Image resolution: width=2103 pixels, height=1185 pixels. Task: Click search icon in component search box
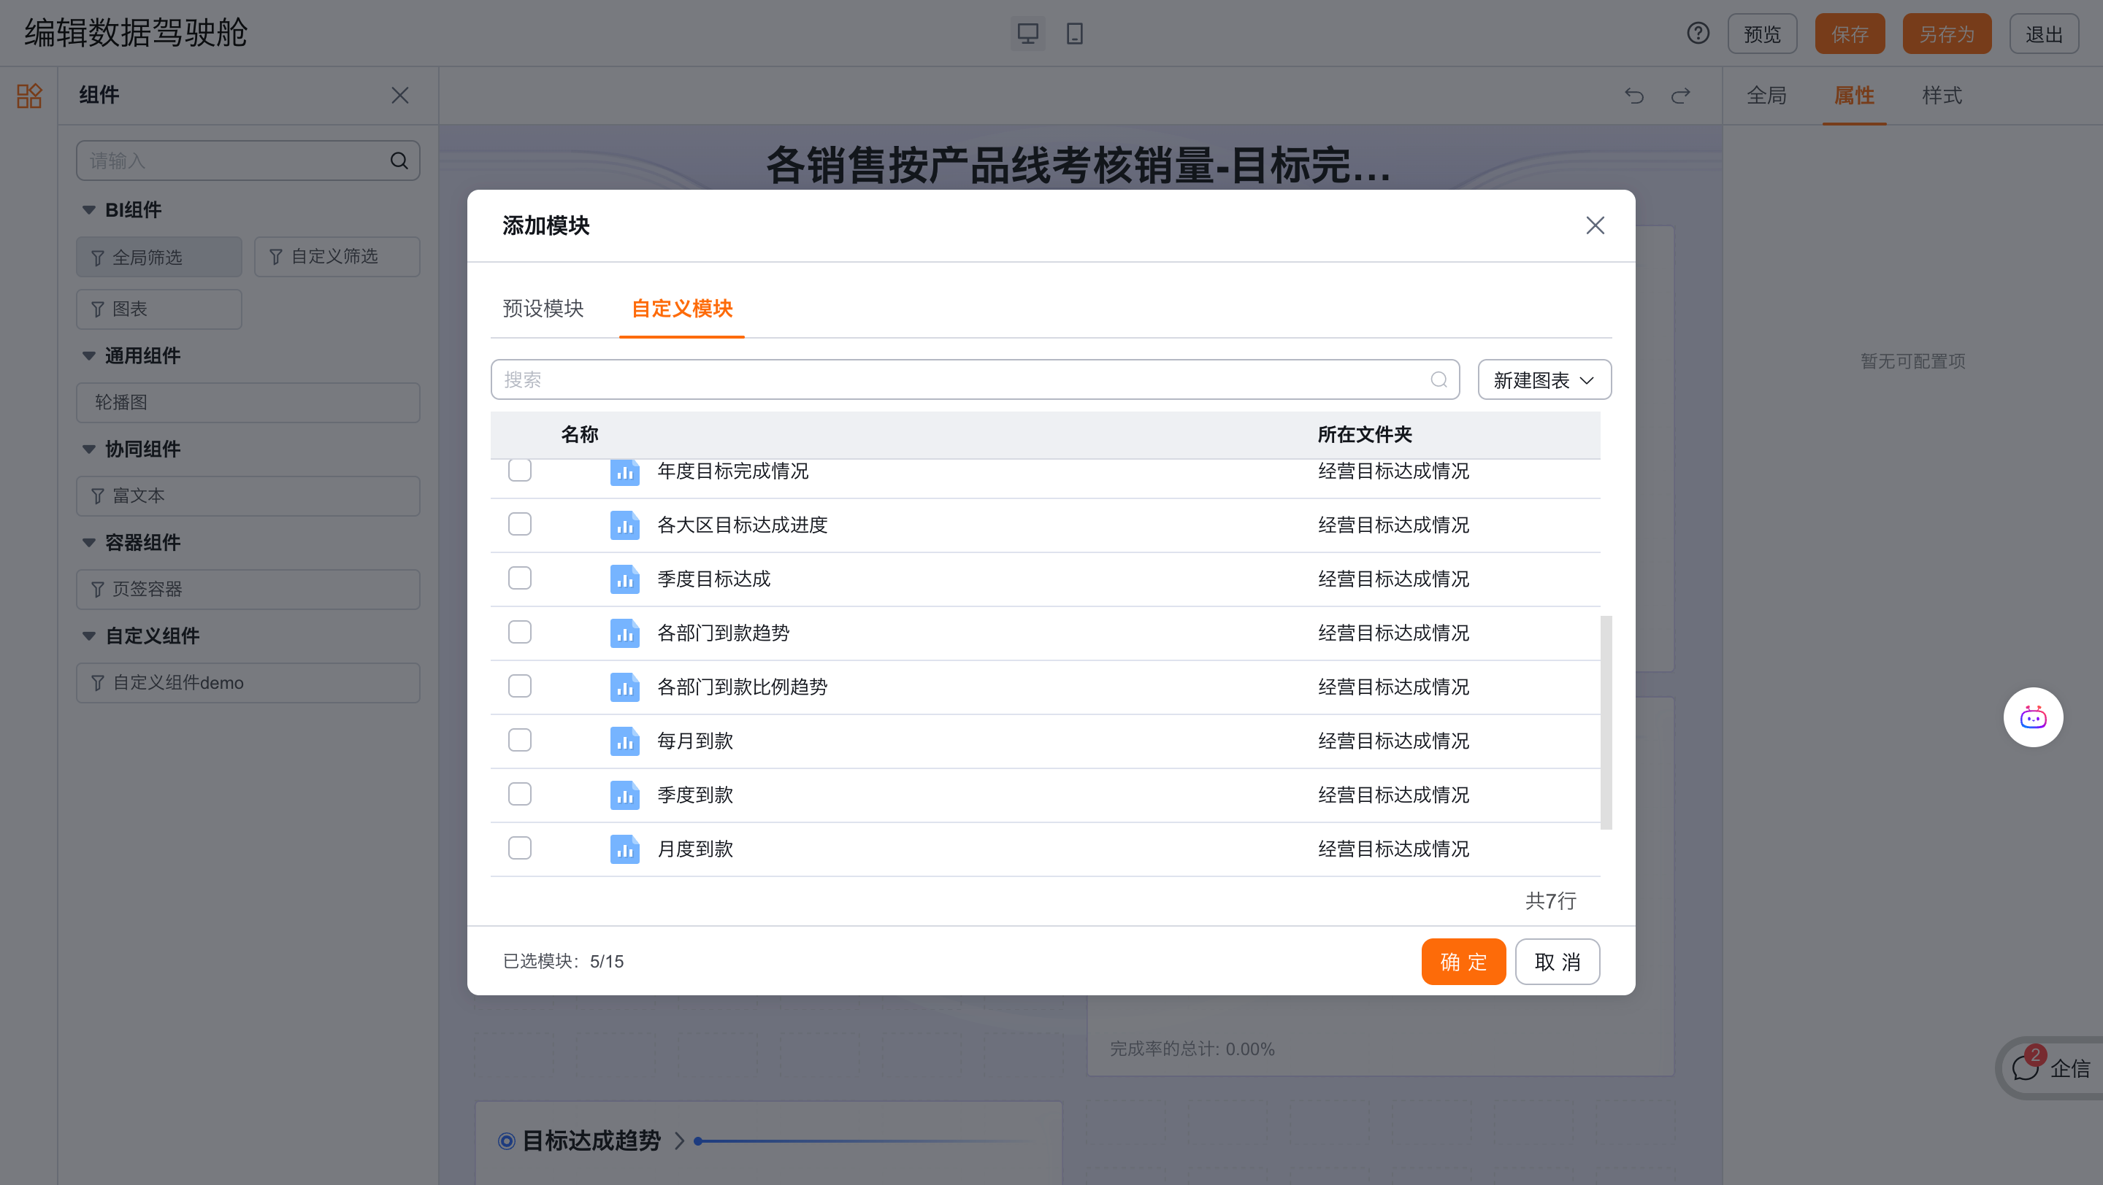(x=399, y=161)
